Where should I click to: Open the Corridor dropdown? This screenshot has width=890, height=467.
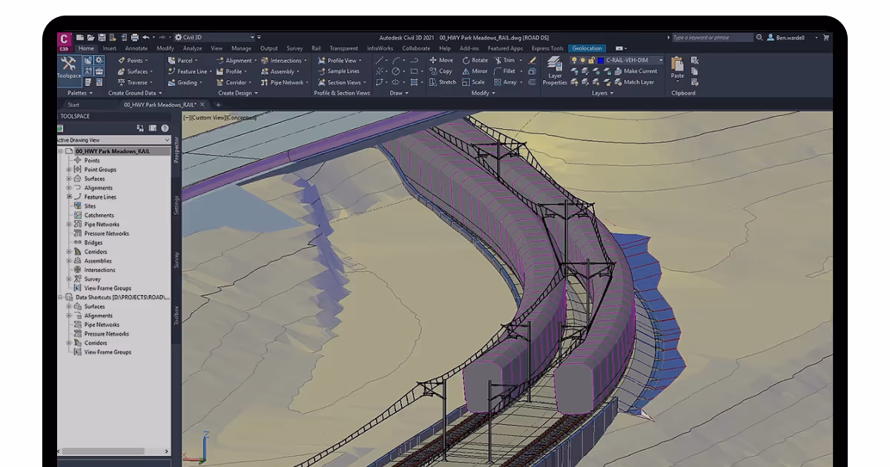(x=234, y=82)
